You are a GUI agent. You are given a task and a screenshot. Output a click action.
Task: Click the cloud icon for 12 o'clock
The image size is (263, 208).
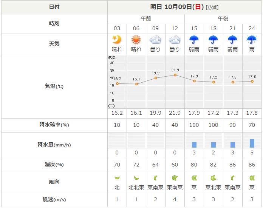click(x=175, y=40)
